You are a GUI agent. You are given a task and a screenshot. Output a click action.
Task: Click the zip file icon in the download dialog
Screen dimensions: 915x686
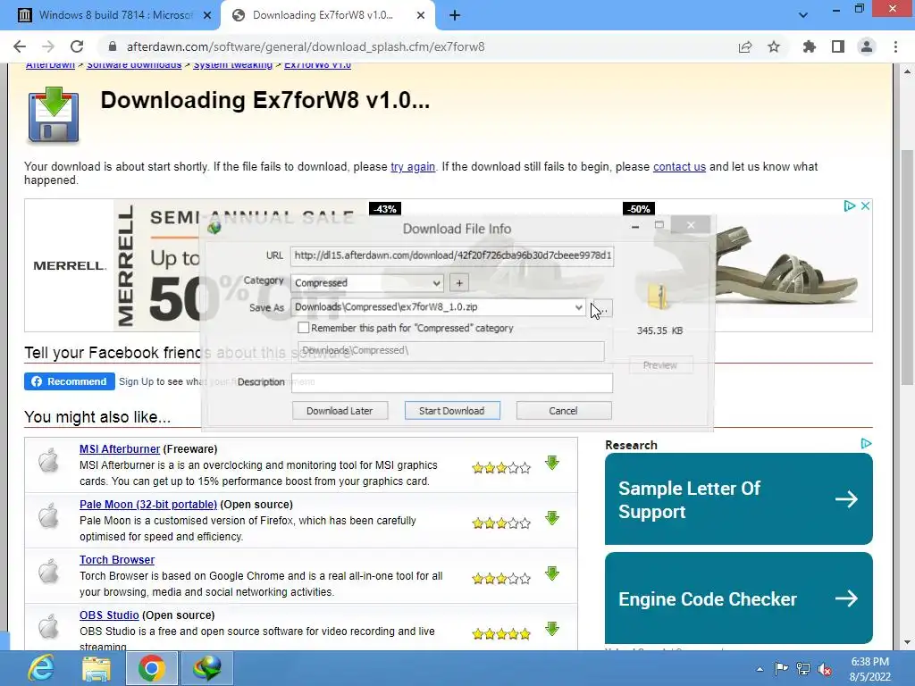click(659, 297)
